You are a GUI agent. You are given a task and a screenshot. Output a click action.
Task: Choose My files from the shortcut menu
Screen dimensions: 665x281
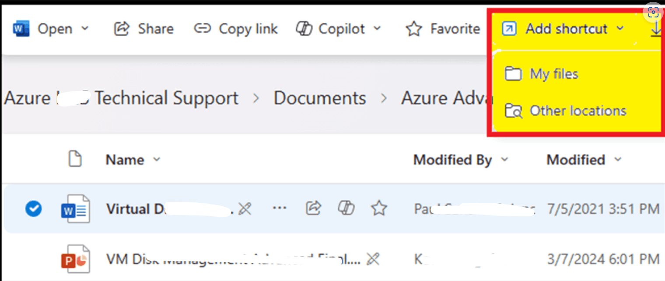(x=554, y=74)
